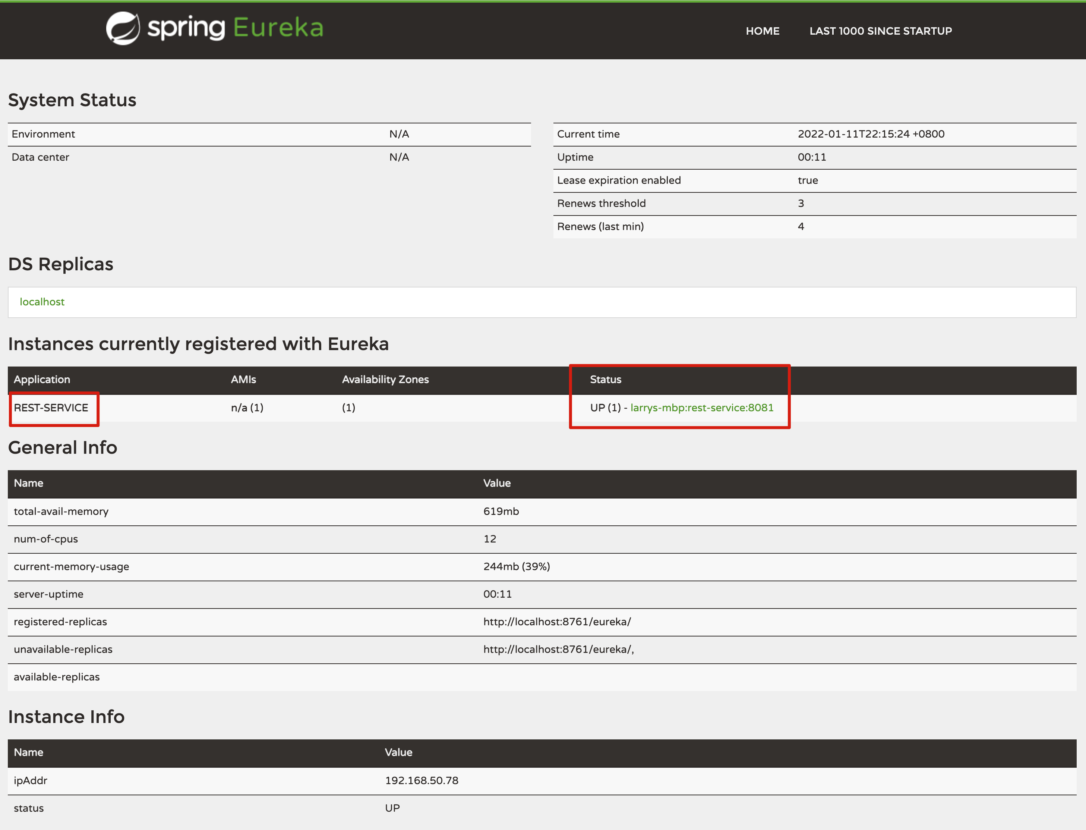The width and height of the screenshot is (1086, 830).
Task: Click the ipAddr value 192.168.50.78
Action: 421,781
